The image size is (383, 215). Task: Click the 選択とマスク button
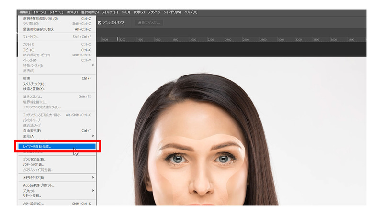[149, 22]
